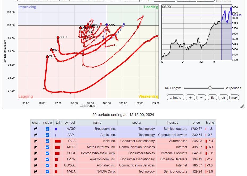Open the chart icon for TSLA
Image resolution: width=247 pixels, height=176 pixels.
(x=36, y=141)
